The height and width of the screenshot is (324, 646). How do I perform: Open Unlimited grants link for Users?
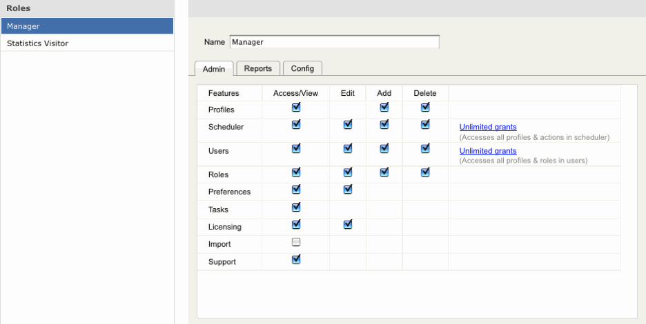tap(488, 151)
